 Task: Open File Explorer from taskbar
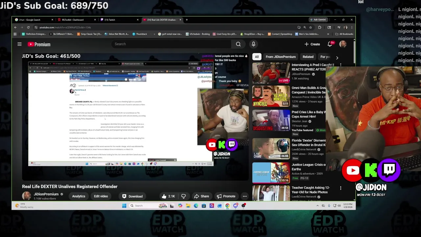click(x=188, y=206)
